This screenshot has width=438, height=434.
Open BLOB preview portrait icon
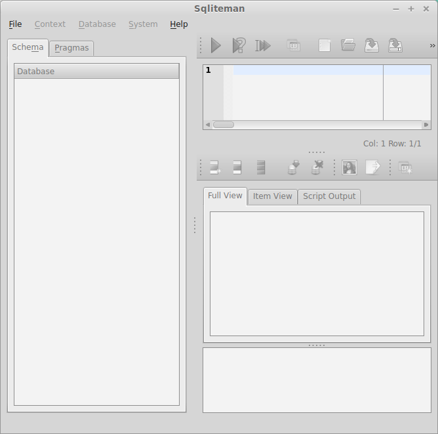(x=349, y=167)
